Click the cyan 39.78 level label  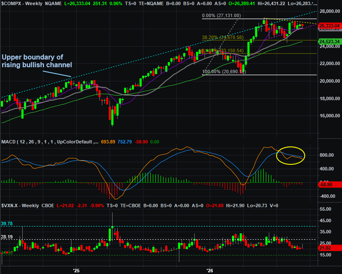pos(7,223)
